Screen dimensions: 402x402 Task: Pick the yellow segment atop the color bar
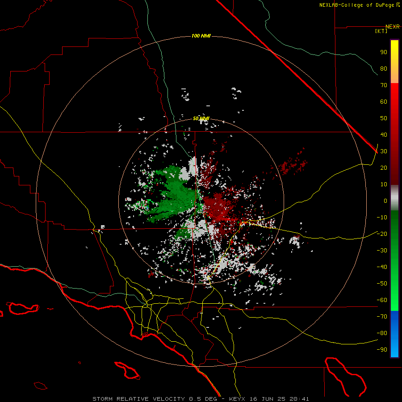tap(394, 62)
